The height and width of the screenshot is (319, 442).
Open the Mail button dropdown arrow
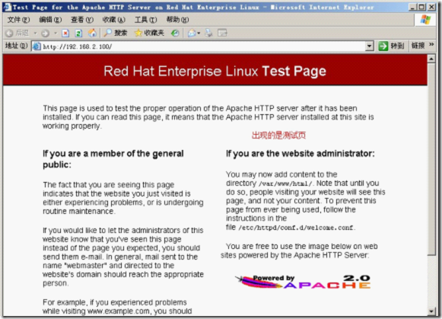tap(199, 33)
